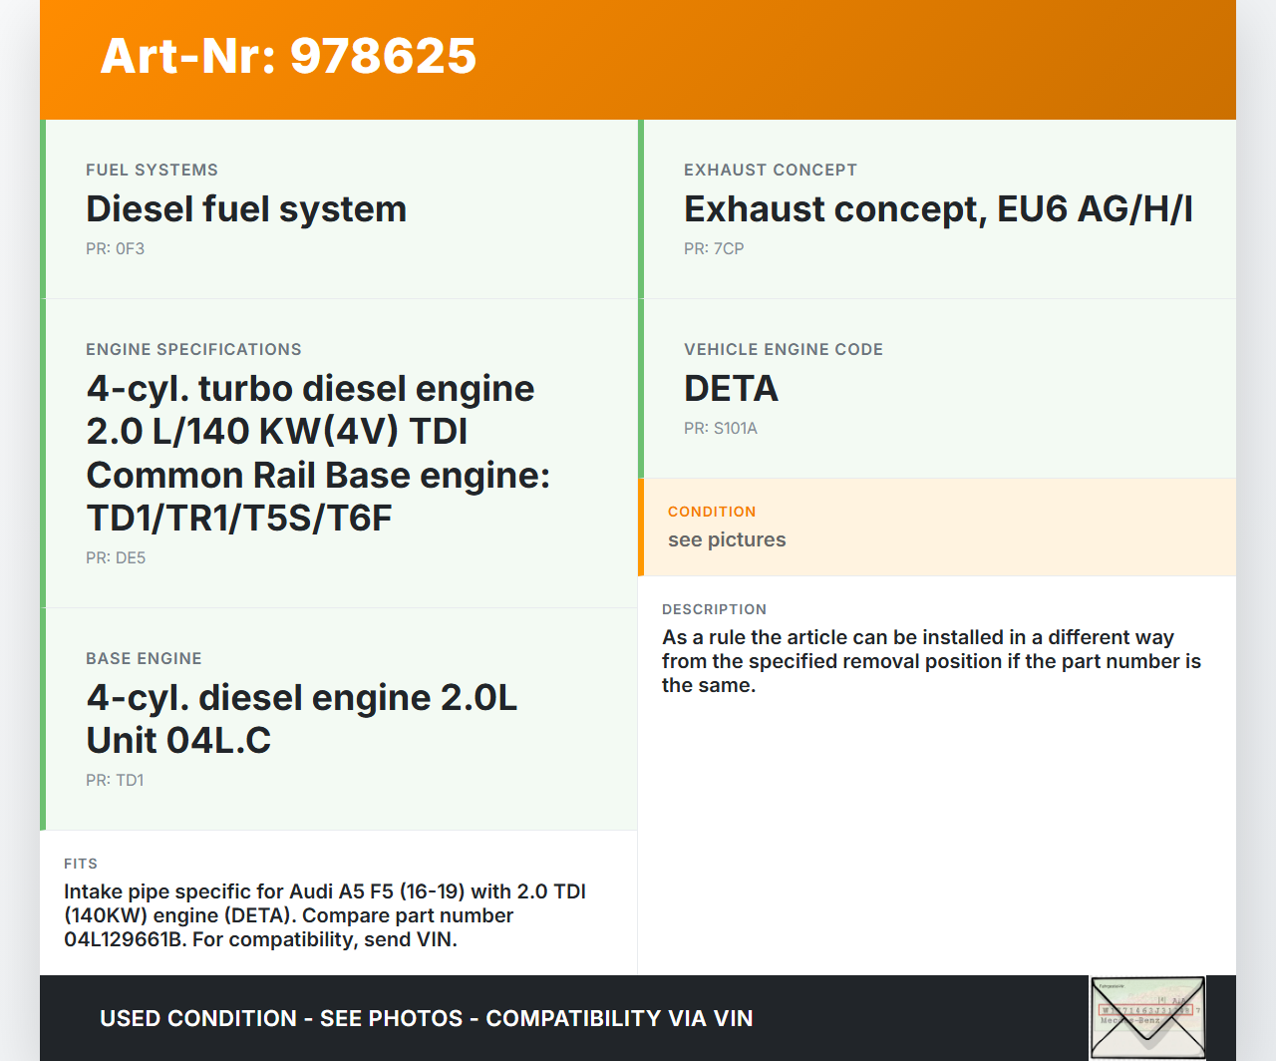Click the BASE ENGINE section label
Viewport: 1276px width, 1062px height.
tap(144, 659)
